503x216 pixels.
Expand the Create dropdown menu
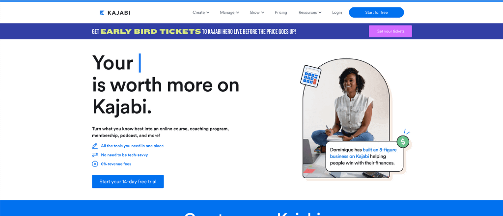[201, 12]
